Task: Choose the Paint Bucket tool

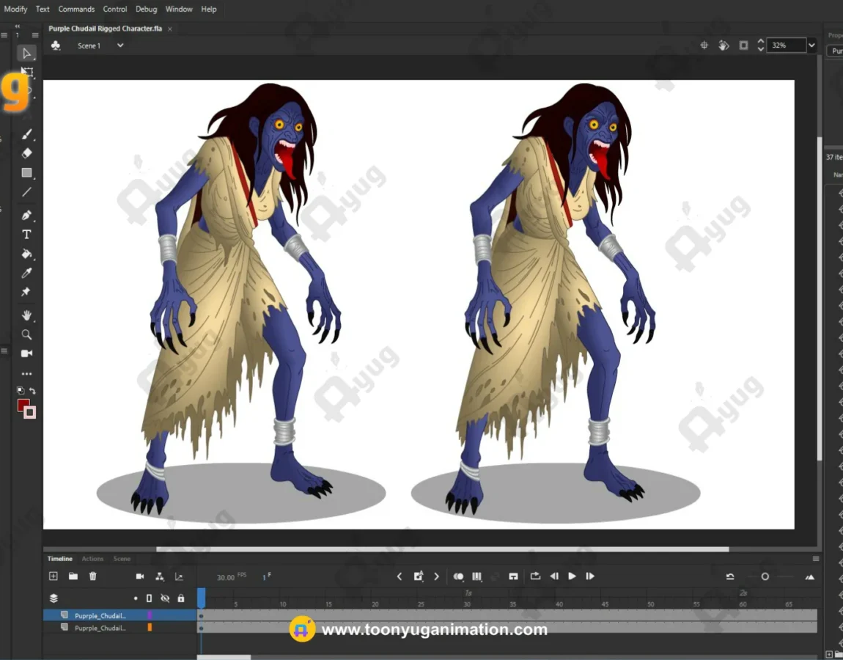Action: pyautogui.click(x=26, y=254)
